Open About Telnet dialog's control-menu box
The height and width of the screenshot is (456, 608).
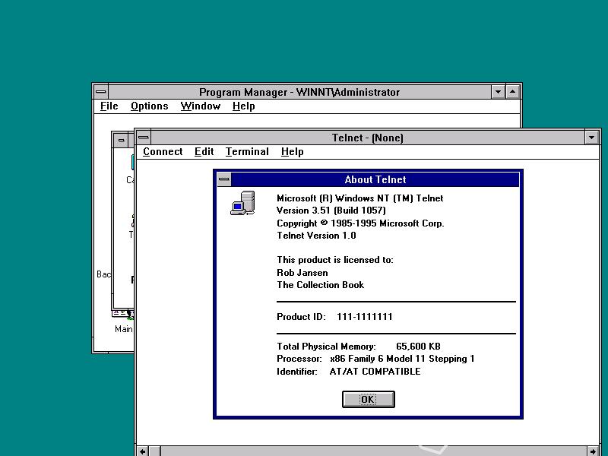pyautogui.click(x=223, y=179)
